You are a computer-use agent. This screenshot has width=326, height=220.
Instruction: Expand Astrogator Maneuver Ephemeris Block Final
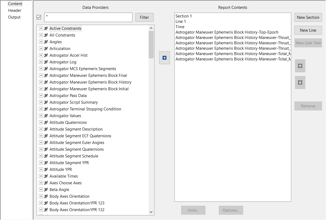pyautogui.click(x=41, y=75)
